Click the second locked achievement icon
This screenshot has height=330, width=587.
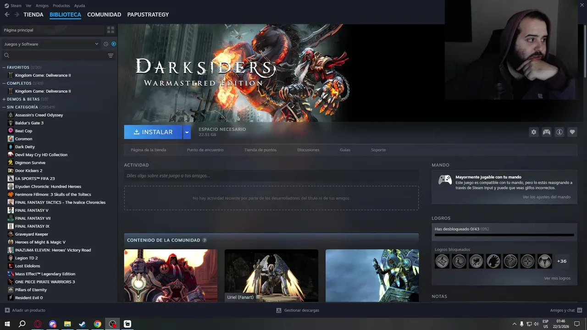pyautogui.click(x=459, y=261)
